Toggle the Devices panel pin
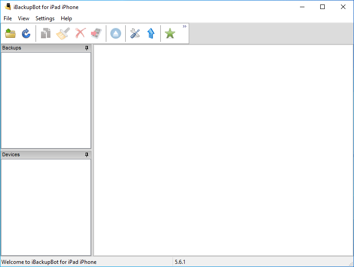Screen dimensions: 354x267 87,155
